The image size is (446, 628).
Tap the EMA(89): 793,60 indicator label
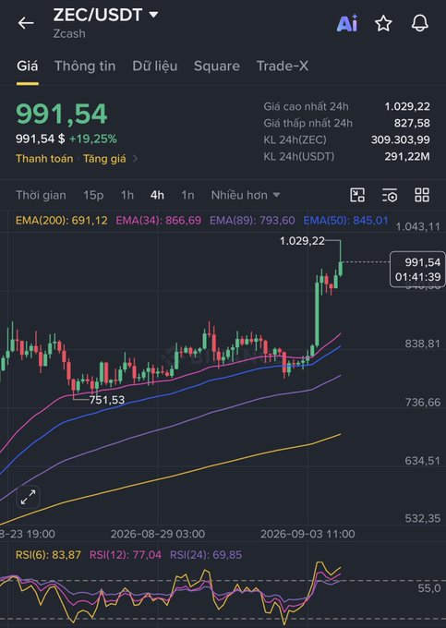click(x=252, y=221)
